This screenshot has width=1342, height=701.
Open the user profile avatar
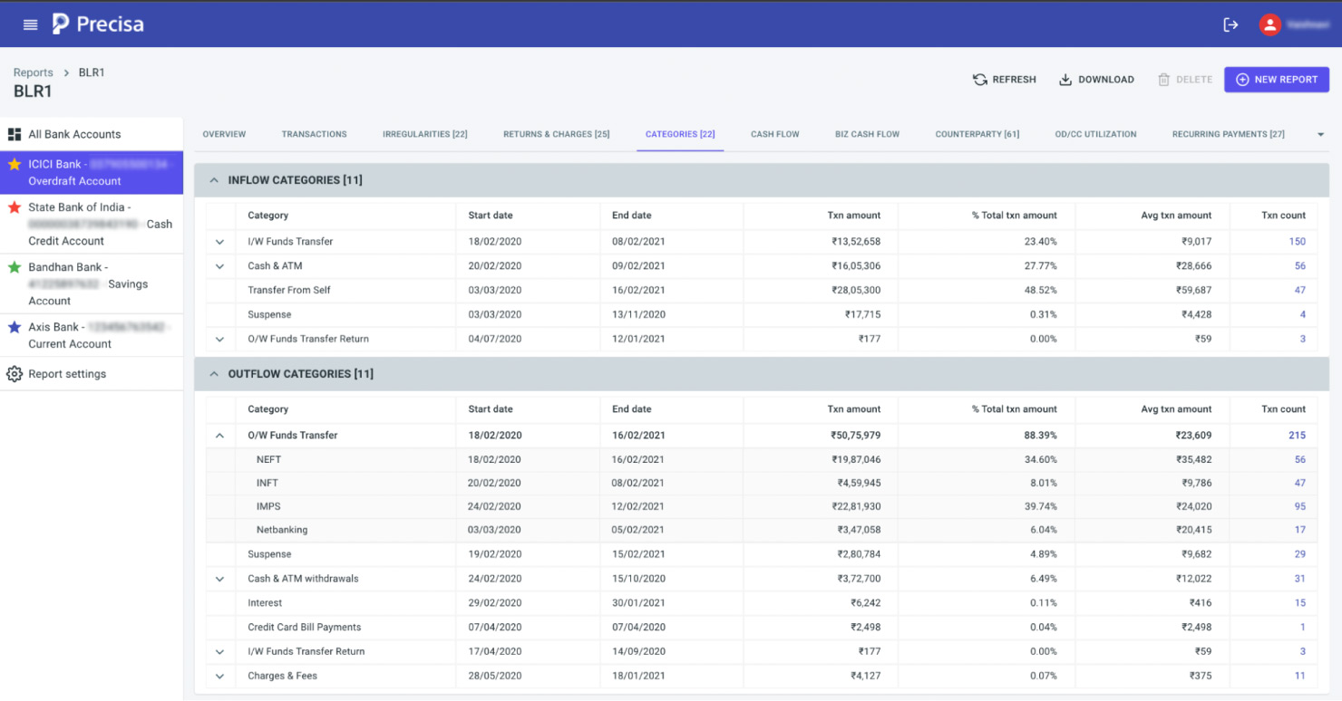[x=1270, y=24]
